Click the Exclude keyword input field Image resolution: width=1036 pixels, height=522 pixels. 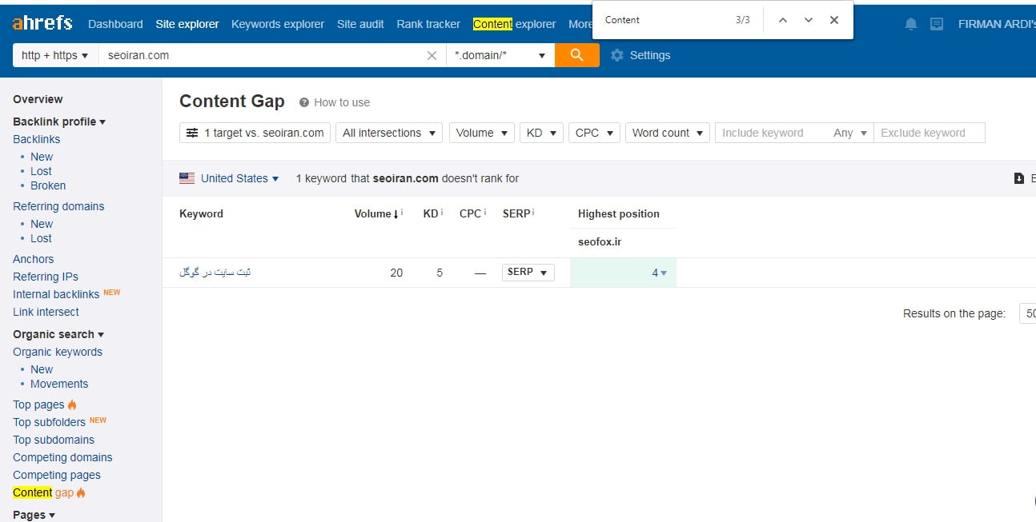click(x=930, y=133)
